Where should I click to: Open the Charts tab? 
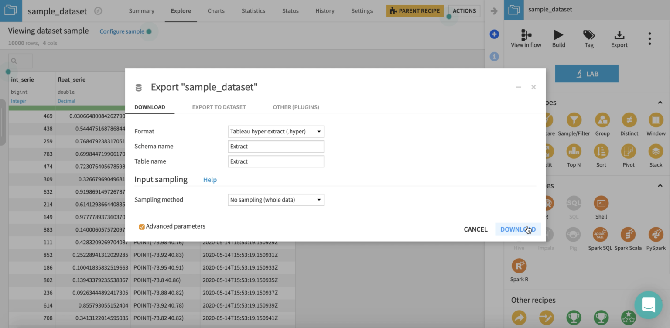pyautogui.click(x=215, y=11)
